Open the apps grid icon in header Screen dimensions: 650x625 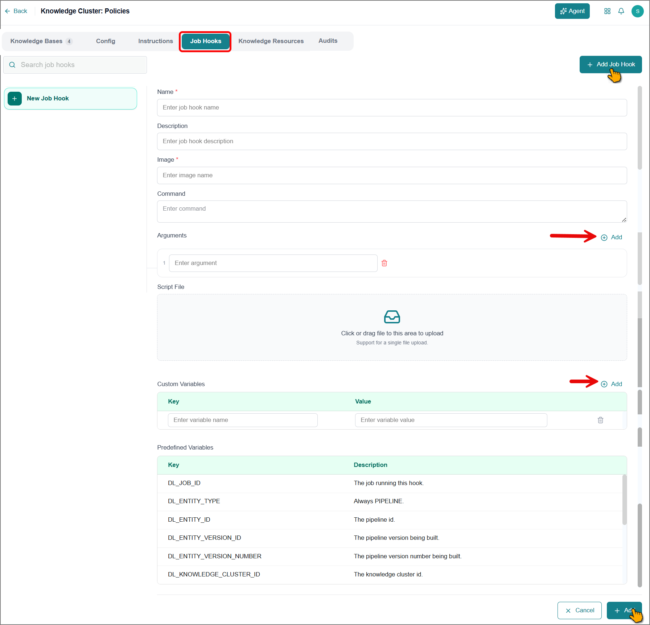(x=607, y=11)
